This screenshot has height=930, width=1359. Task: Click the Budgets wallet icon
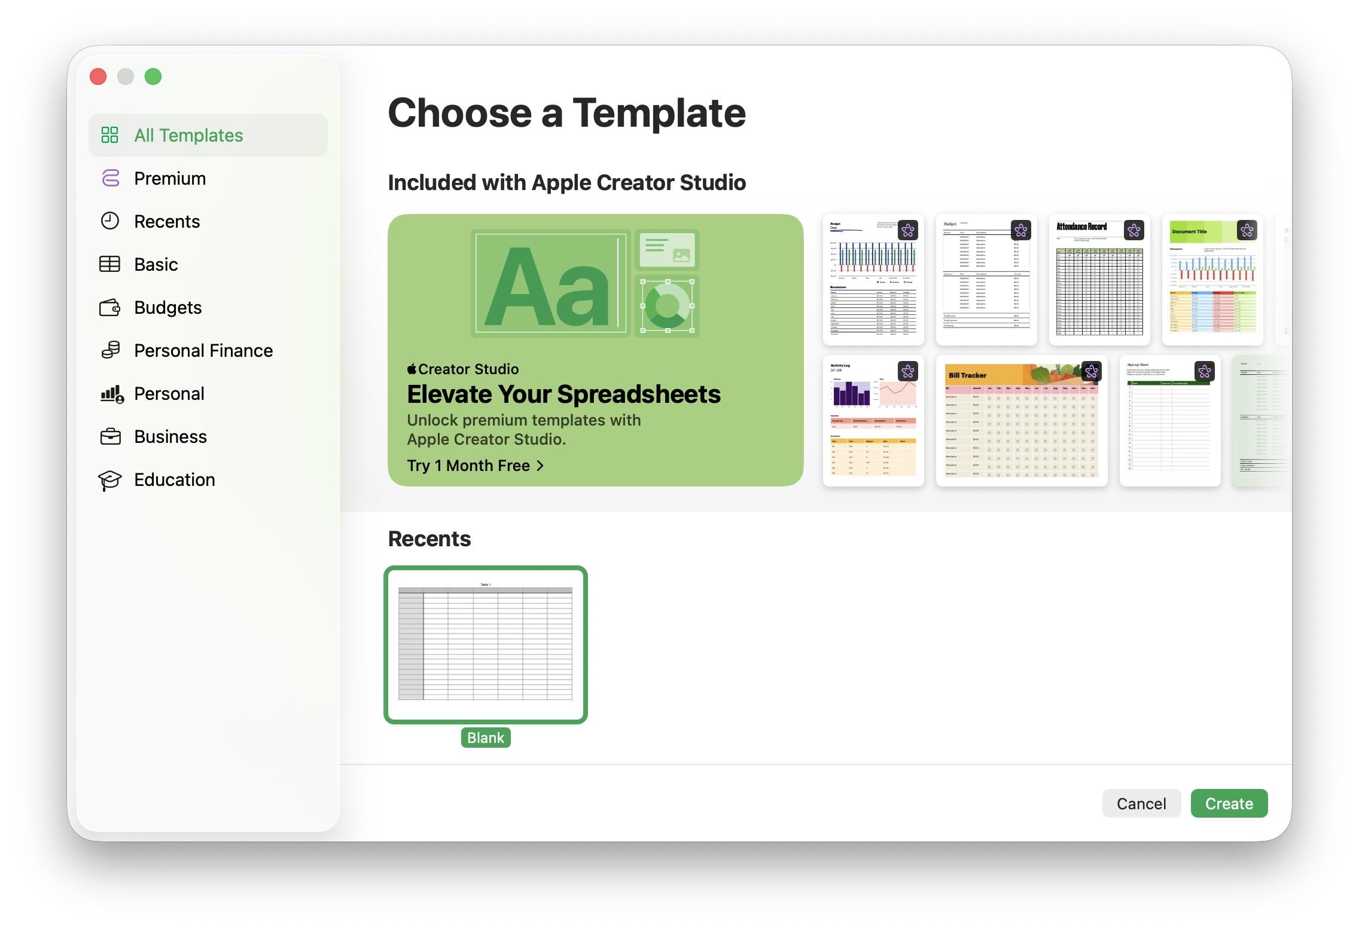109,307
